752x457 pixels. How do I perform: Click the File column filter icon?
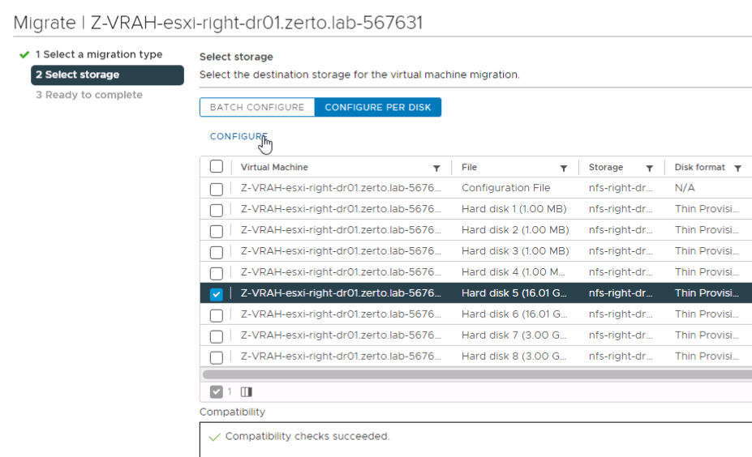(563, 168)
